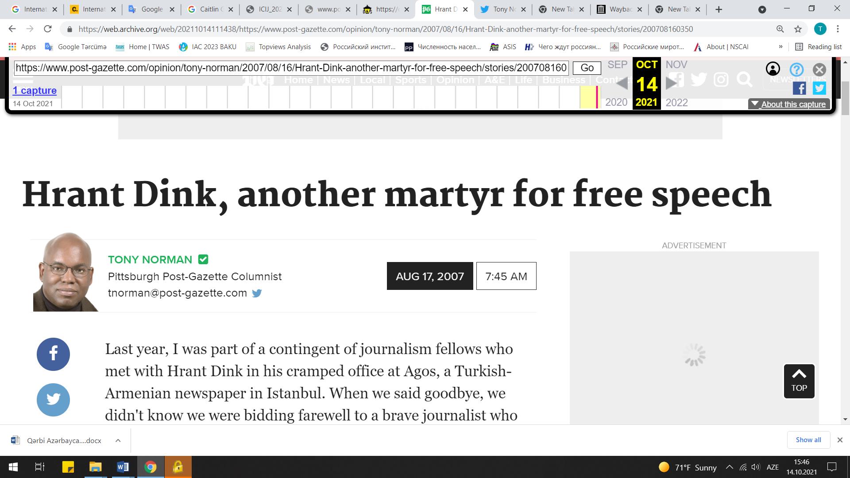Open the ASIS bookmark
The image size is (850, 478).
pyautogui.click(x=502, y=47)
